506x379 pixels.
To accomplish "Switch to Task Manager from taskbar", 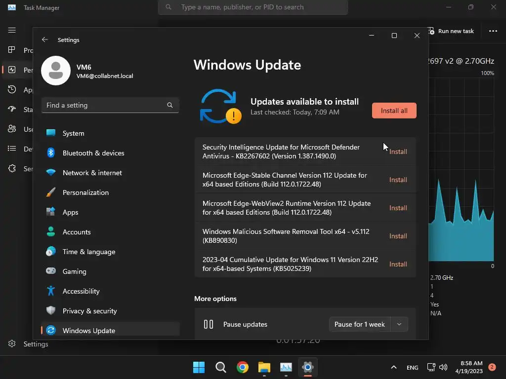I will click(x=286, y=367).
